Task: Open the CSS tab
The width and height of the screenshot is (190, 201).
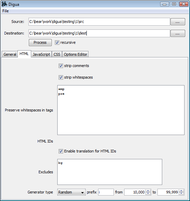Action: pyautogui.click(x=57, y=54)
